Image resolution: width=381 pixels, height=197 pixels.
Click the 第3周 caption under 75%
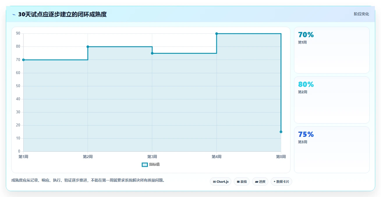[302, 142]
